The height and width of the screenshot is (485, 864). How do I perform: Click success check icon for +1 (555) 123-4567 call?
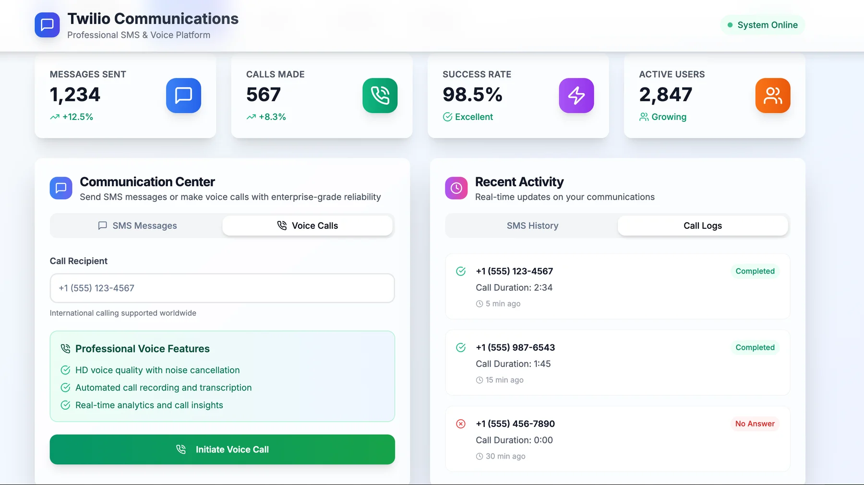[x=461, y=272]
